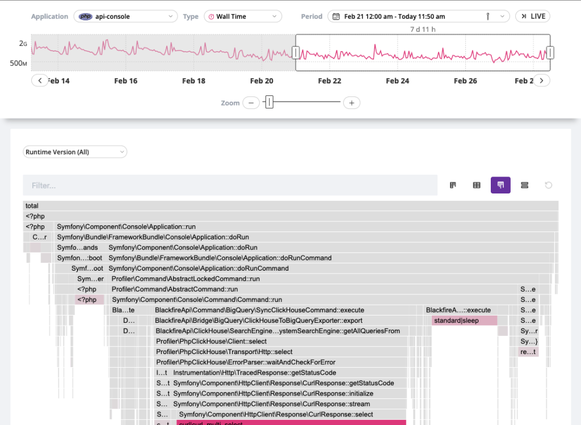Enable LIVE mode
Viewport: 581px width, 425px height.
[532, 16]
